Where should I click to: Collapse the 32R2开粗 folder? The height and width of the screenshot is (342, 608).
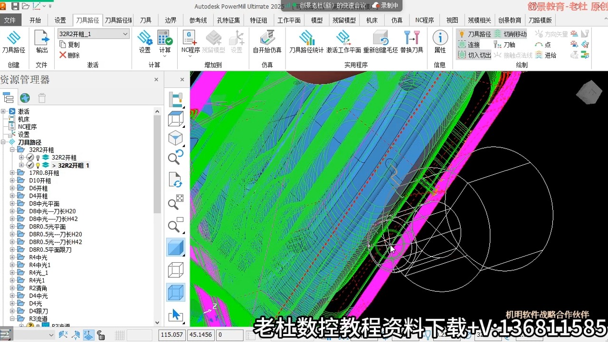click(x=12, y=150)
